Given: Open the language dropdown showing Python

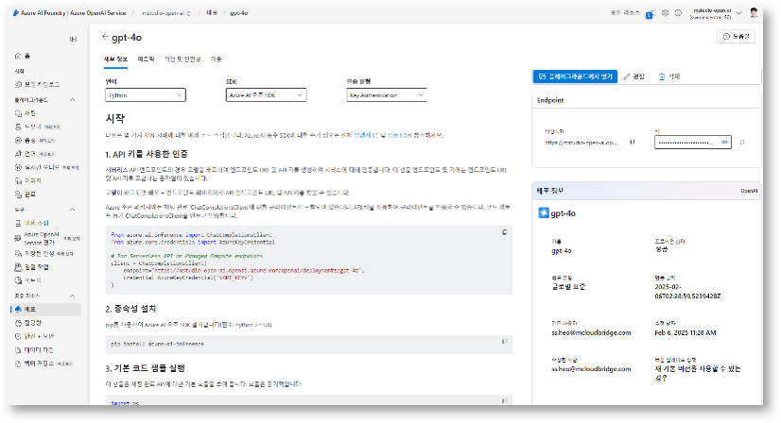Looking at the screenshot, I should [x=146, y=95].
